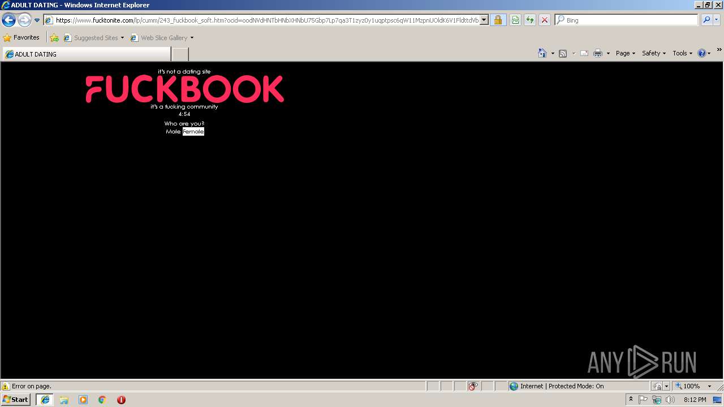The width and height of the screenshot is (724, 407).
Task: Expand the Home button dropdown arrow
Action: [553, 53]
